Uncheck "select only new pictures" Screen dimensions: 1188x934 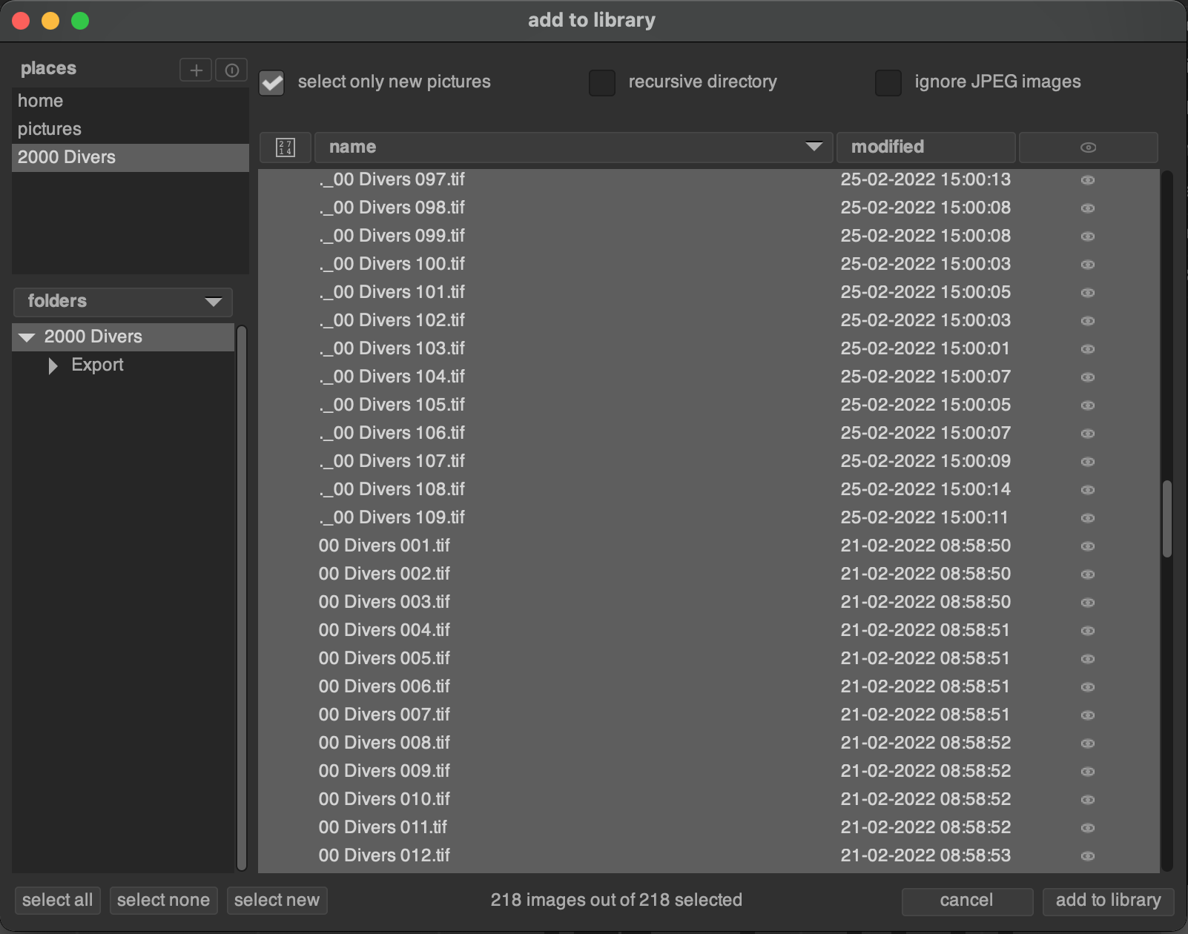point(271,83)
